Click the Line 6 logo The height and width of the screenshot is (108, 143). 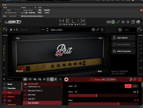point(13,22)
